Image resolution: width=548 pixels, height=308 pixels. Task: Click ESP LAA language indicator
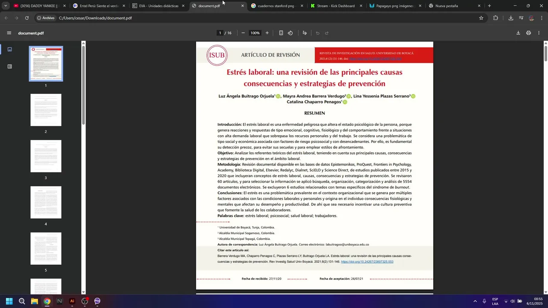(495, 301)
